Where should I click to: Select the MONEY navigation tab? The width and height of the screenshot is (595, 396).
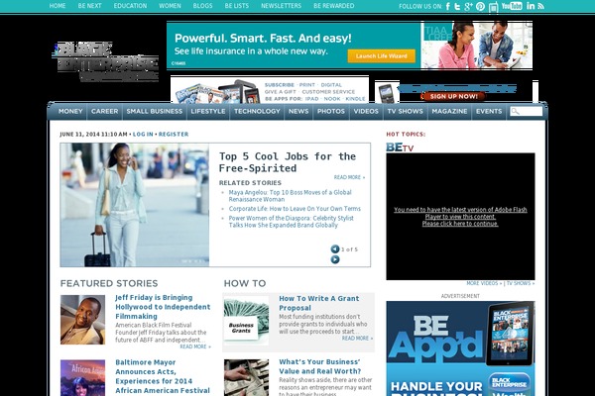tap(70, 111)
